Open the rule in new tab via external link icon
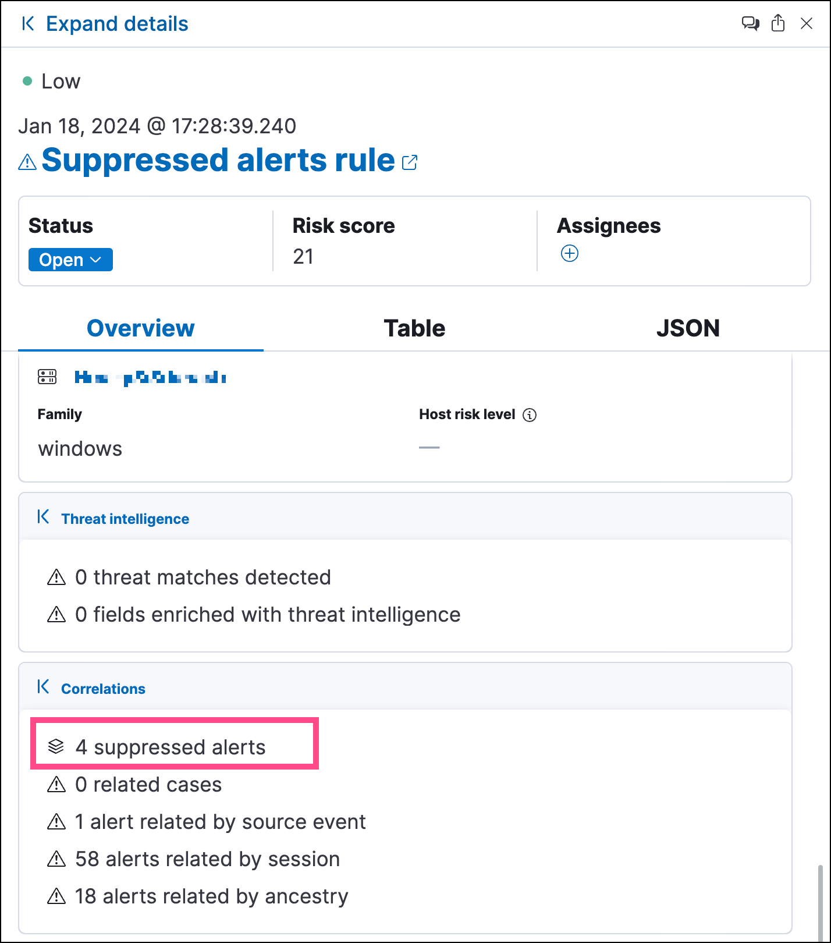Viewport: 831px width, 943px height. (410, 162)
